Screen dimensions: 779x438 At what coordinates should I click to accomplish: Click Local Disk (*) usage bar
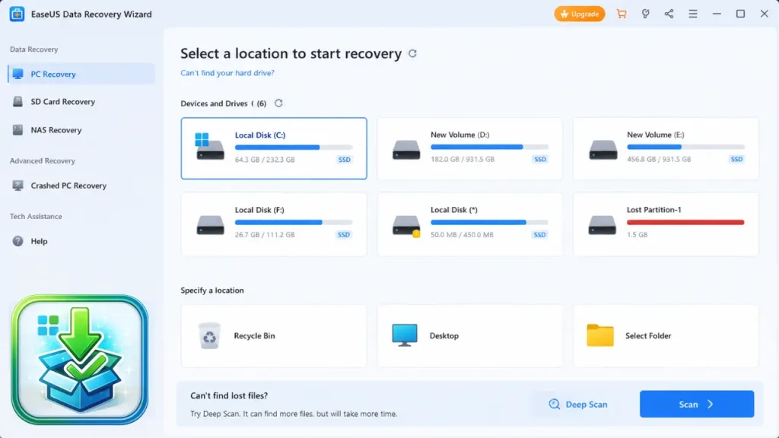coord(489,222)
